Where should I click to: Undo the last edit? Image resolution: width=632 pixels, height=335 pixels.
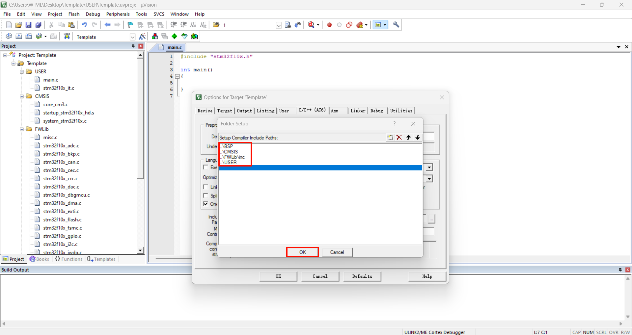84,25
